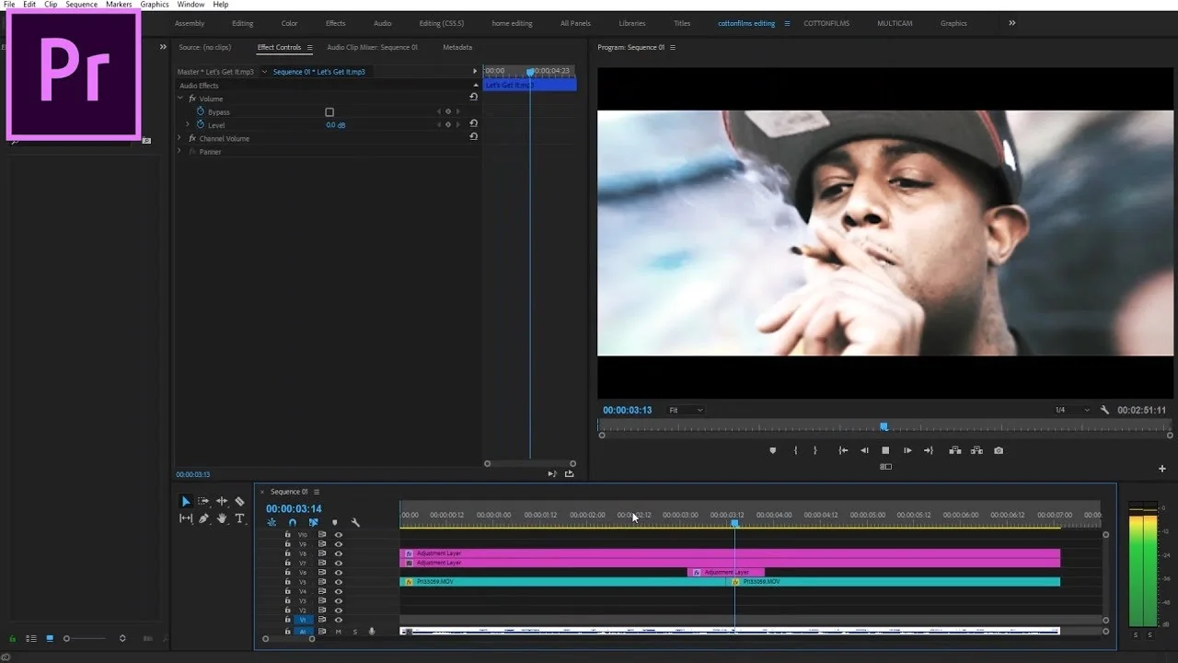The height and width of the screenshot is (663, 1178).
Task: Open Program Monitor wrench settings
Action: pyautogui.click(x=1104, y=410)
